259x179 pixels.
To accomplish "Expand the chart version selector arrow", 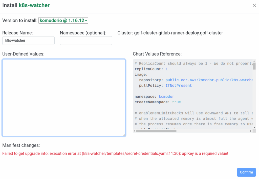I will point(86,21).
